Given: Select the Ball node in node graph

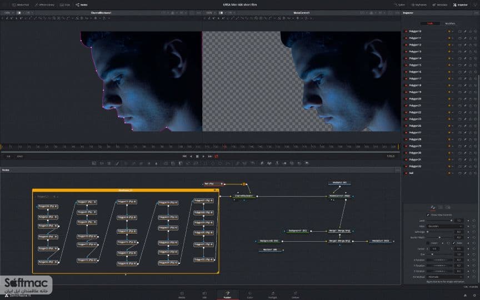Looking at the screenshot, I should pos(213,184).
